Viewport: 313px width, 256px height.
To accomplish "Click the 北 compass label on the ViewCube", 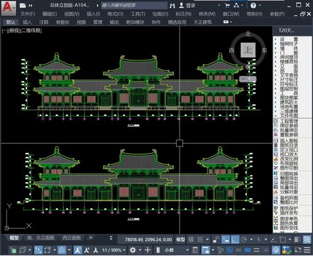I will pos(248,34).
